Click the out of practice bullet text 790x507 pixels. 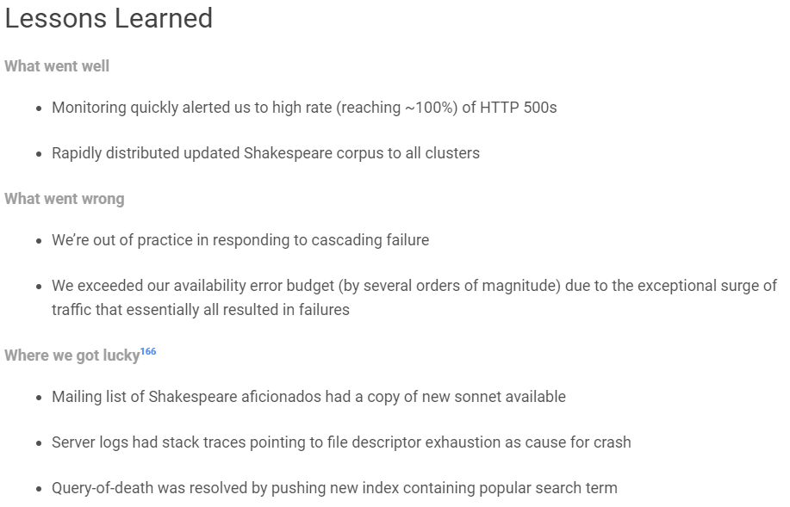[240, 240]
